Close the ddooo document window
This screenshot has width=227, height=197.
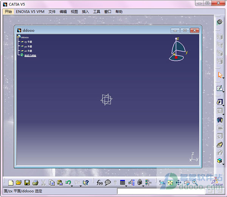tap(194, 30)
